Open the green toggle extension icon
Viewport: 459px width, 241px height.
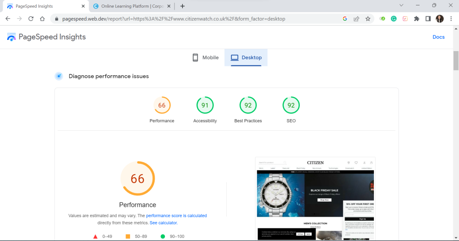coord(382,19)
